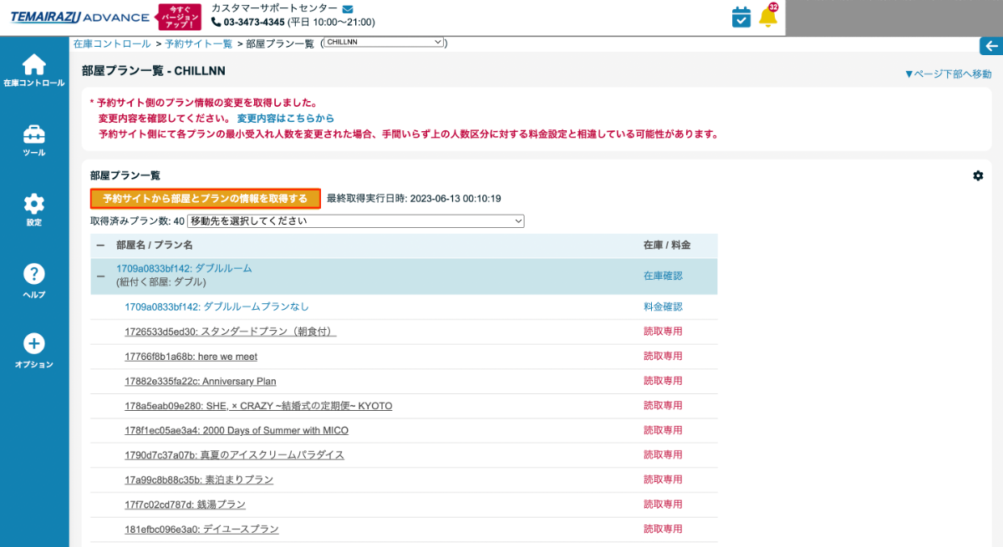Open the 在庫コントロール home section in the sidebar

click(33, 68)
